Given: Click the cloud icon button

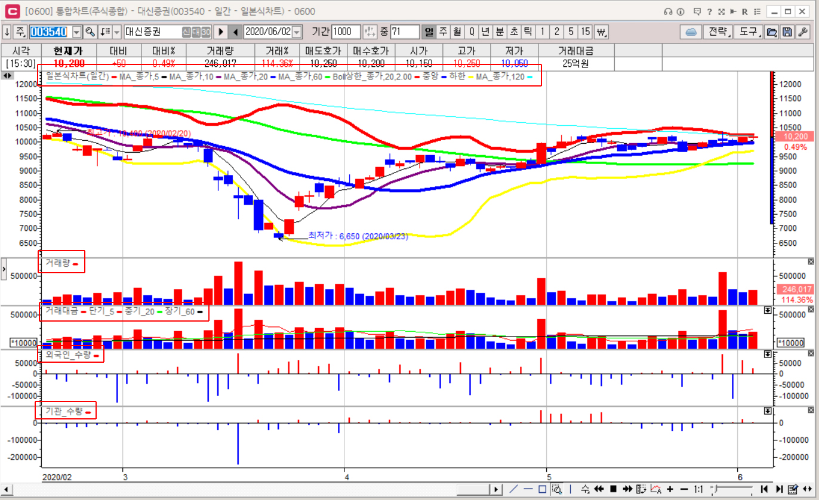Looking at the screenshot, I should click(x=691, y=32).
